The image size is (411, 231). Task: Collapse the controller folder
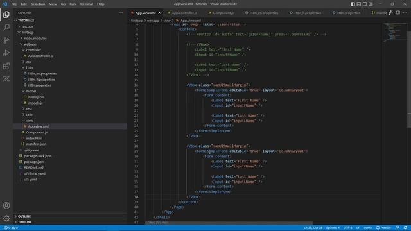70,50
